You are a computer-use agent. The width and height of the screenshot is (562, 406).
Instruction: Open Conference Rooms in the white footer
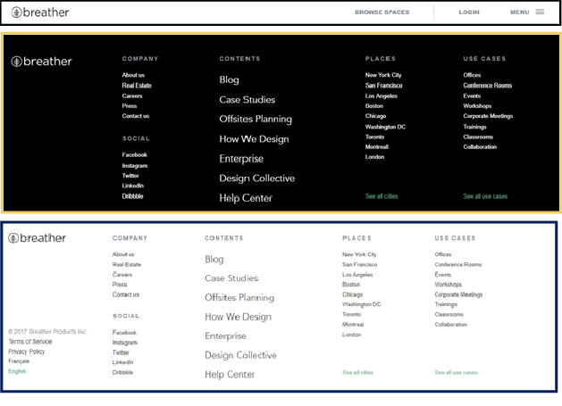click(457, 265)
